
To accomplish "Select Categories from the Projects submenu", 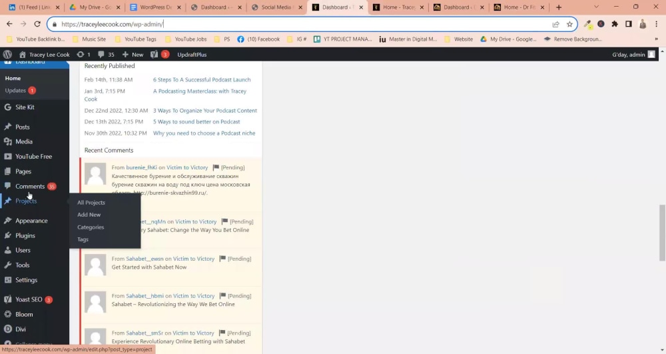I will click(x=91, y=227).
